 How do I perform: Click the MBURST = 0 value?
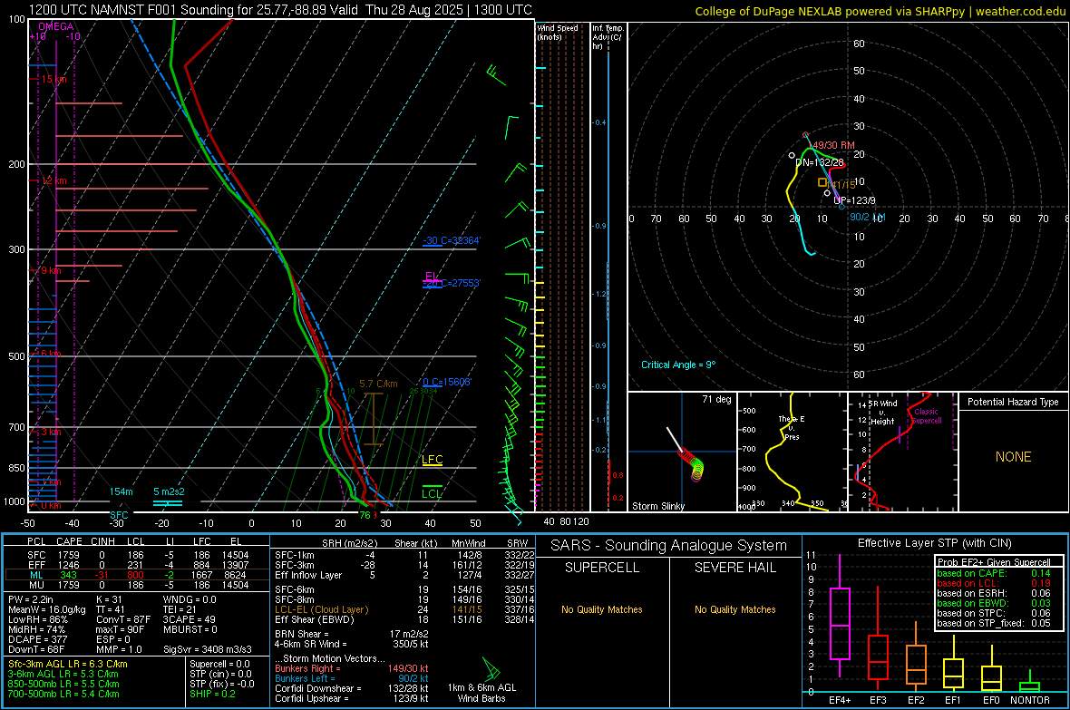tap(190, 629)
